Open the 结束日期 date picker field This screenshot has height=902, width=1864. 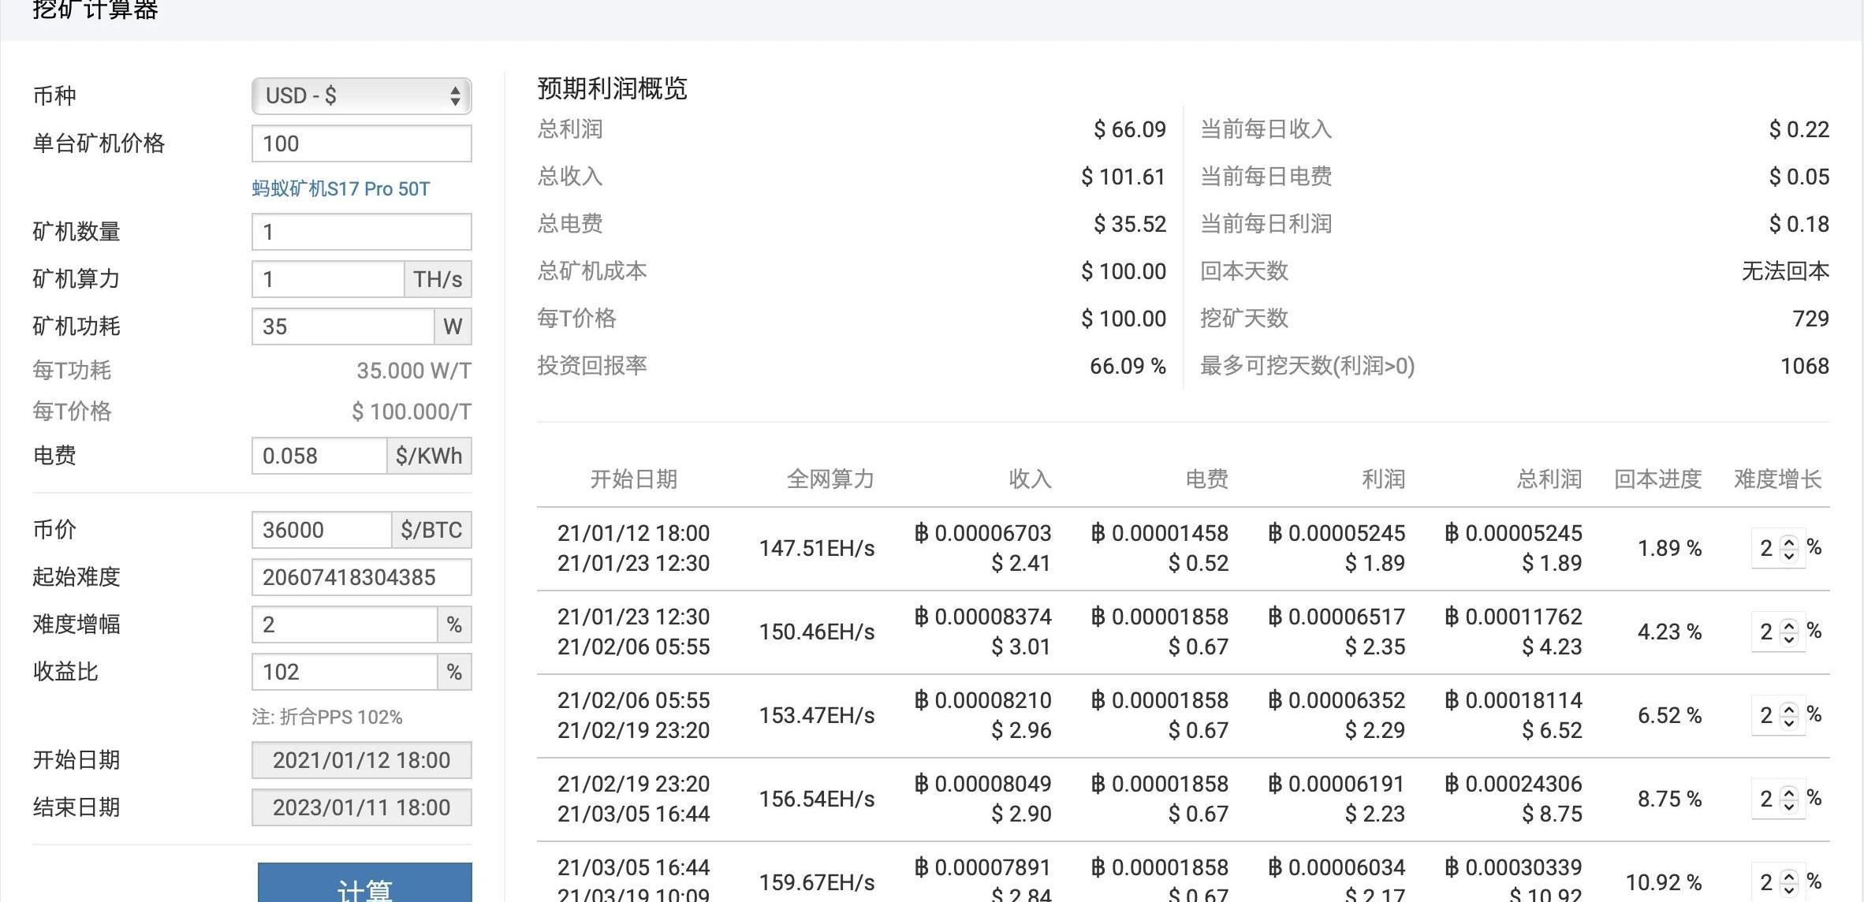[361, 807]
